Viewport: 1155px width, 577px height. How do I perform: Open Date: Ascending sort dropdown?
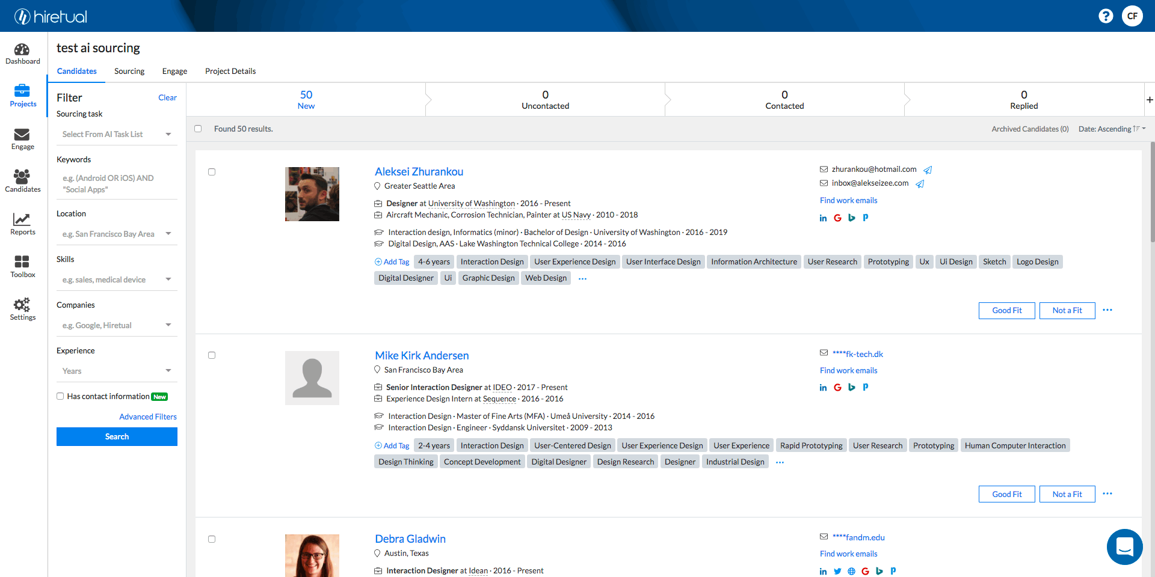(1112, 129)
